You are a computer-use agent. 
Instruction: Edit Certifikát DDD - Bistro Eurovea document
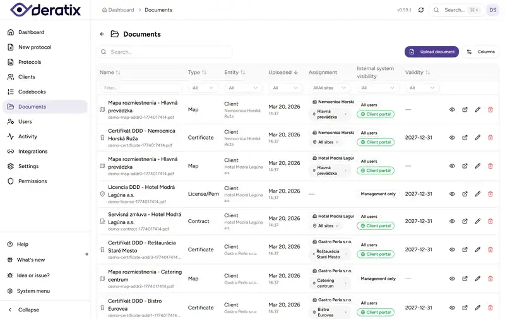point(478,308)
